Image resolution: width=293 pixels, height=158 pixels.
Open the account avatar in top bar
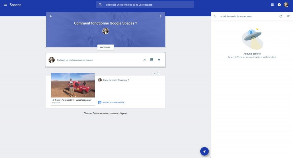pyautogui.click(x=286, y=5)
